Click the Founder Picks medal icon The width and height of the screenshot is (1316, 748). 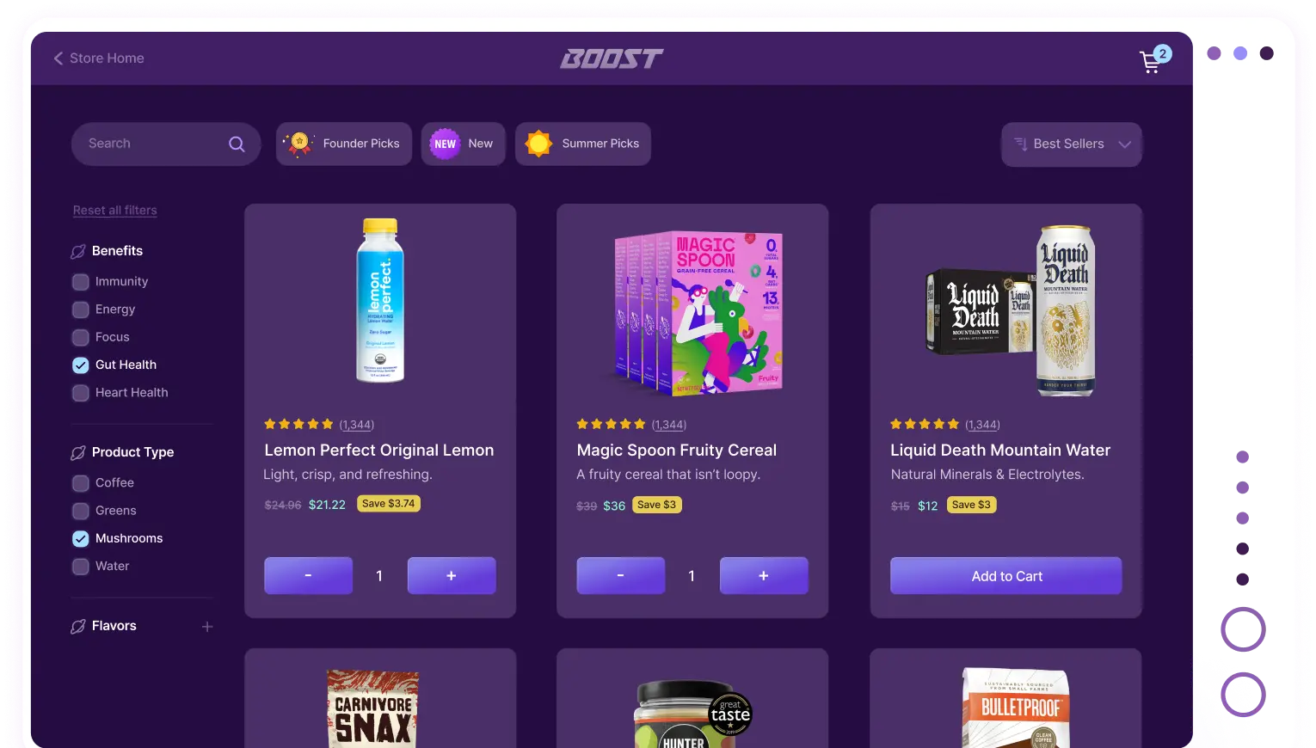(x=299, y=144)
